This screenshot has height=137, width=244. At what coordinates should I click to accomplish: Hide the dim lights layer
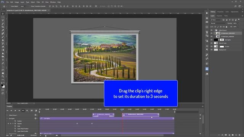coord(212,40)
